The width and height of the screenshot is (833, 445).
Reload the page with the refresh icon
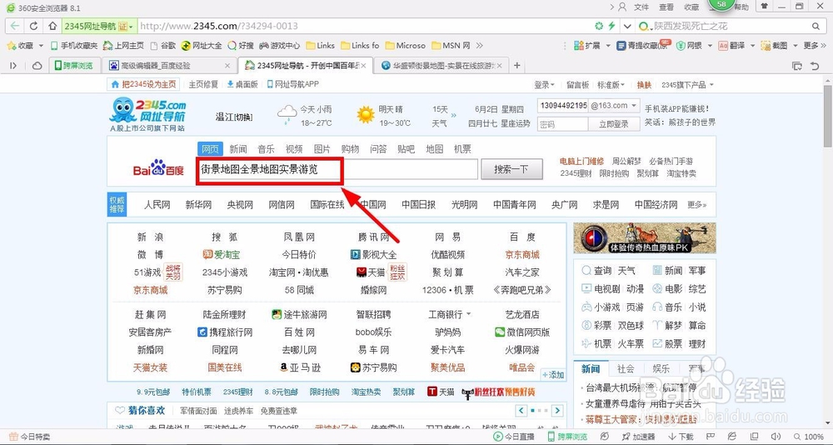tap(33, 26)
